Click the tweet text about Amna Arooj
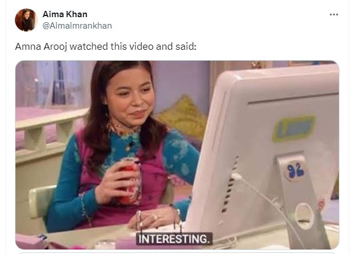The width and height of the screenshot is (359, 254). click(106, 46)
